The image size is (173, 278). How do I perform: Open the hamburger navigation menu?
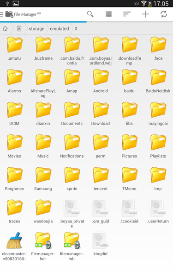coord(1,14)
